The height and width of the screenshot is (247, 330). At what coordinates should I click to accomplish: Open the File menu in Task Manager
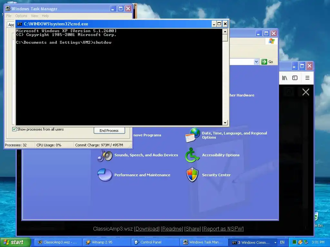[x=9, y=16]
